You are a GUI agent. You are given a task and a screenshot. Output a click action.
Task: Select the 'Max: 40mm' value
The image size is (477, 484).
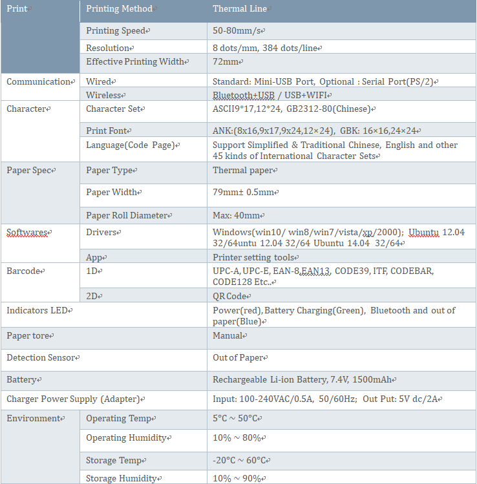236,215
